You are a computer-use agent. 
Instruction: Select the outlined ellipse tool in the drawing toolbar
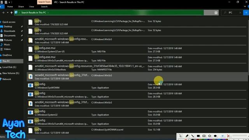click(x=209, y=136)
